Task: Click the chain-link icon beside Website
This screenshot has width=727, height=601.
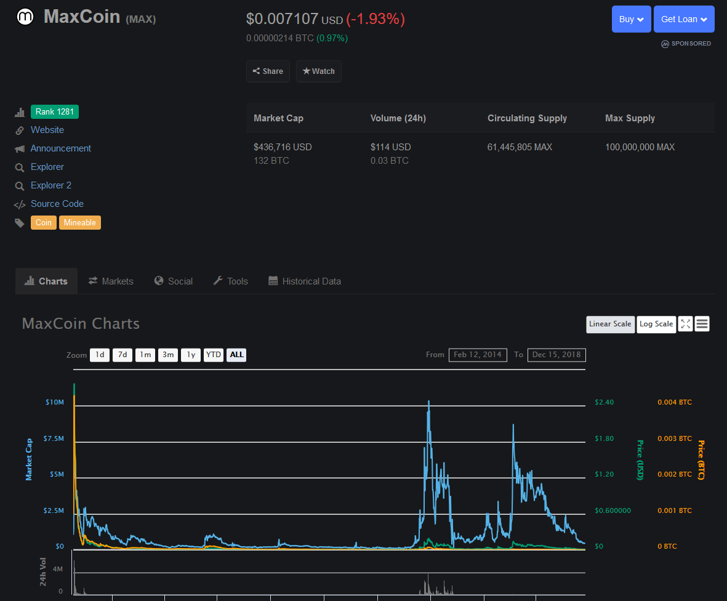Action: coord(20,131)
